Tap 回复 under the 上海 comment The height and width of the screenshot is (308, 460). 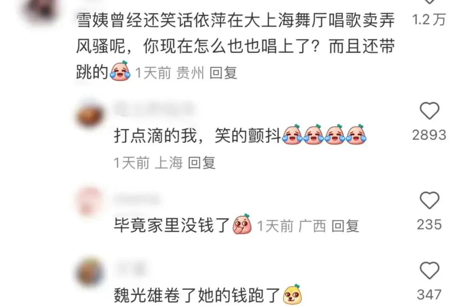(201, 163)
